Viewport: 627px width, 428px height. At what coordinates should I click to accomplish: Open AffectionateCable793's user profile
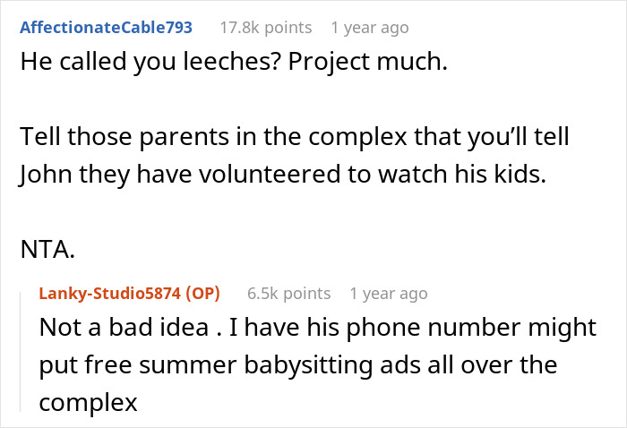(x=106, y=27)
